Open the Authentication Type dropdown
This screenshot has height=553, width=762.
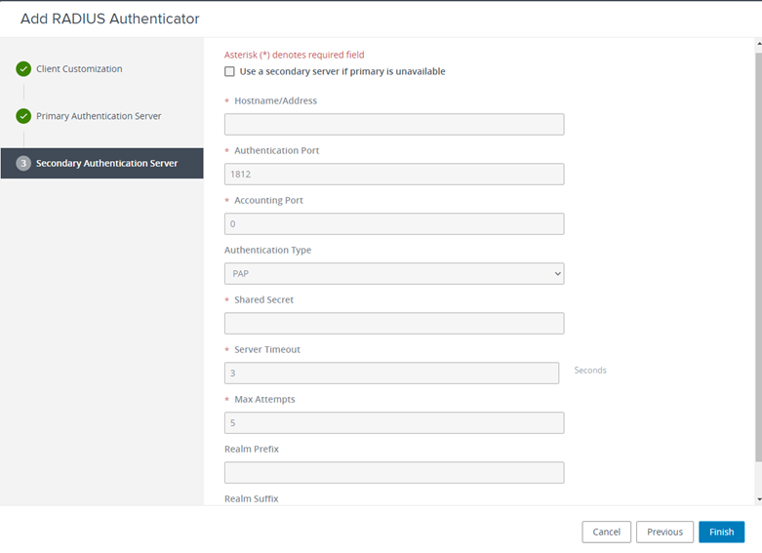(x=393, y=274)
